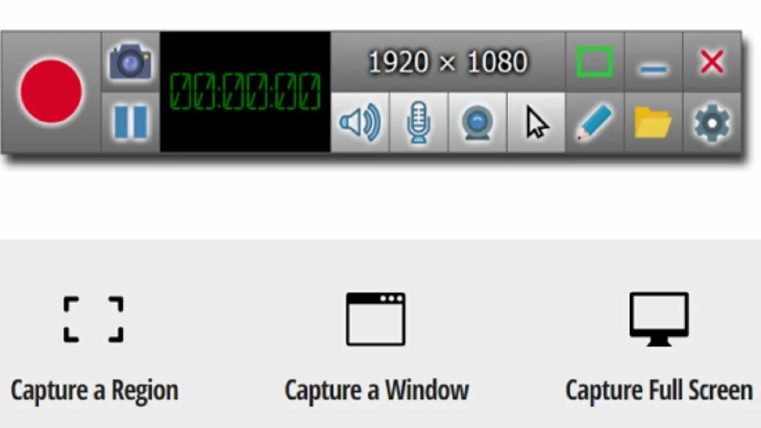The width and height of the screenshot is (761, 428).
Task: Toggle webcam overlay capture
Action: tap(477, 122)
